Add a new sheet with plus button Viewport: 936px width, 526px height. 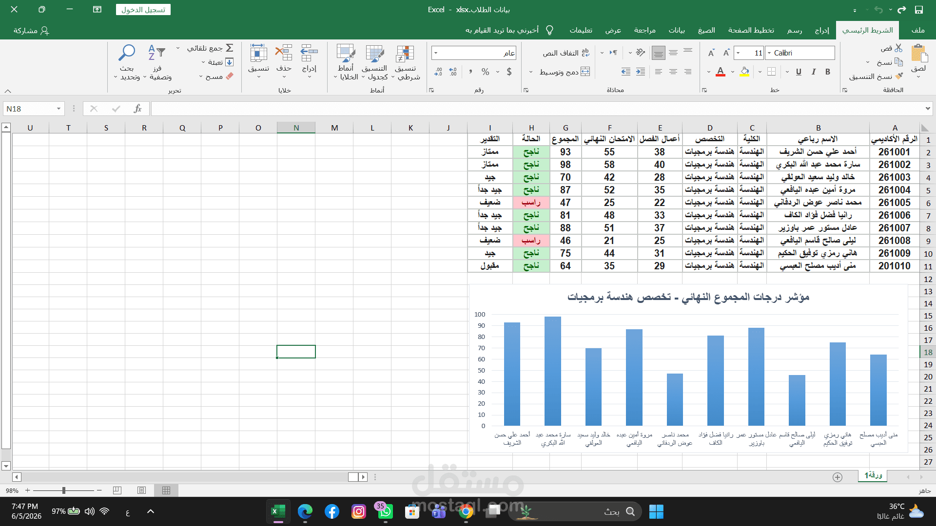tap(838, 477)
